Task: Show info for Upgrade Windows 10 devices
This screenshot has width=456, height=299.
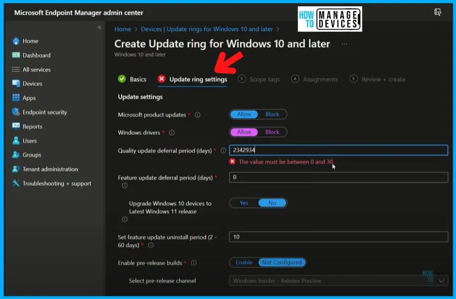Action: (125, 220)
